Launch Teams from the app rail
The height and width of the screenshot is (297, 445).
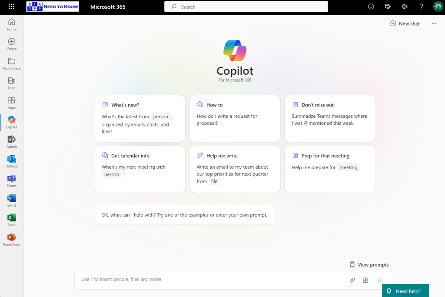(x=12, y=181)
